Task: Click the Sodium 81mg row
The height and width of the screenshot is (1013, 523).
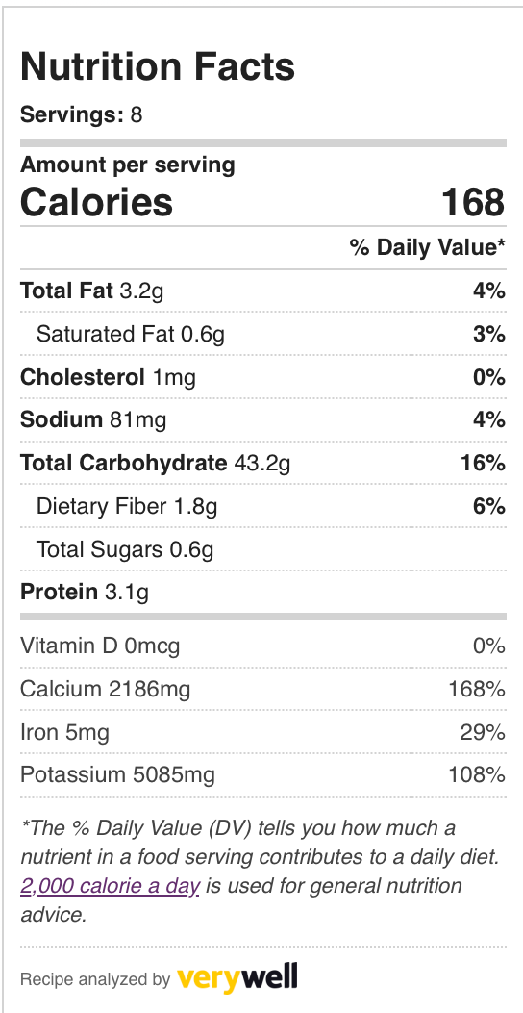Action: click(x=262, y=420)
